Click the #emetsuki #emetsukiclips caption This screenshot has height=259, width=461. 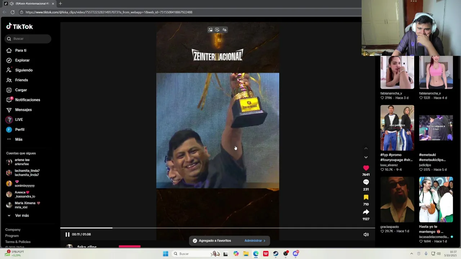(x=433, y=157)
